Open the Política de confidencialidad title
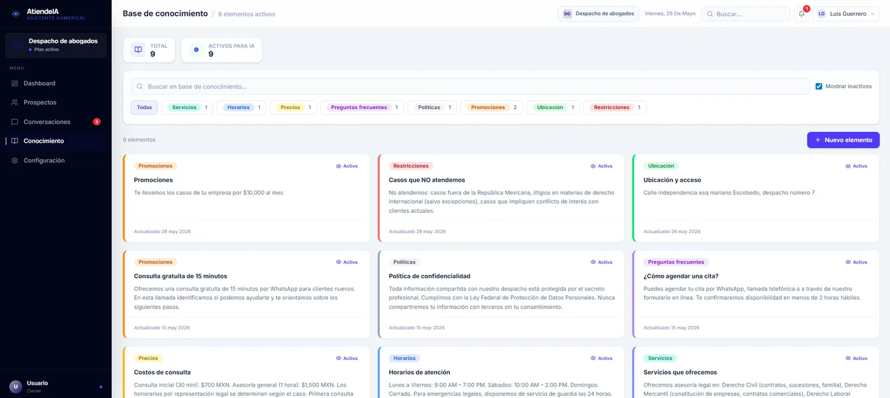 (x=430, y=276)
